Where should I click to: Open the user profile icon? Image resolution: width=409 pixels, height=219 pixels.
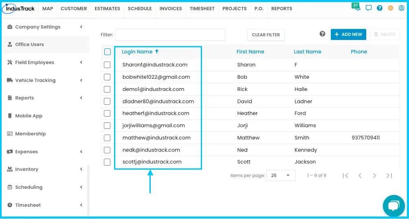pyautogui.click(x=401, y=8)
